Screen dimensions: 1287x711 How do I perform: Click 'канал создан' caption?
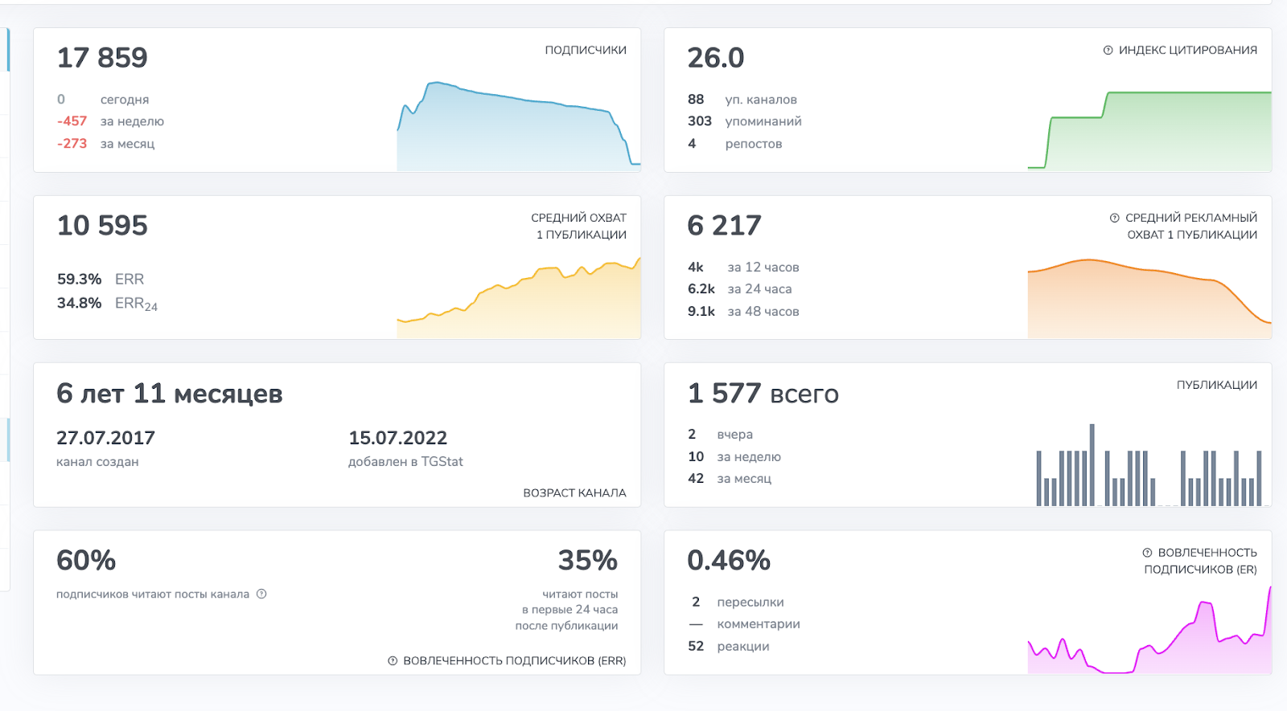97,462
